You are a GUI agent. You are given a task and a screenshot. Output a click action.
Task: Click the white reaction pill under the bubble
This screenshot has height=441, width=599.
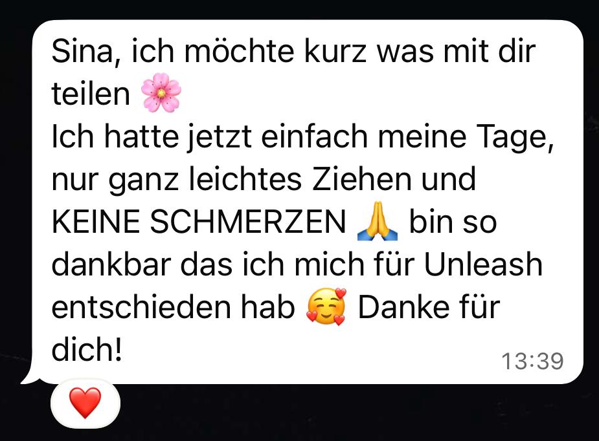pyautogui.click(x=85, y=403)
